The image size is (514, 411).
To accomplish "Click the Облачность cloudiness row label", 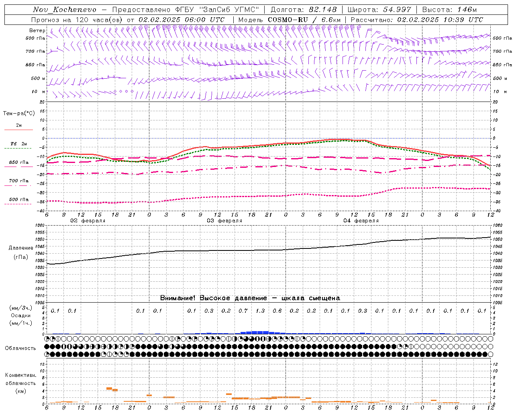I will [x=20, y=348].
